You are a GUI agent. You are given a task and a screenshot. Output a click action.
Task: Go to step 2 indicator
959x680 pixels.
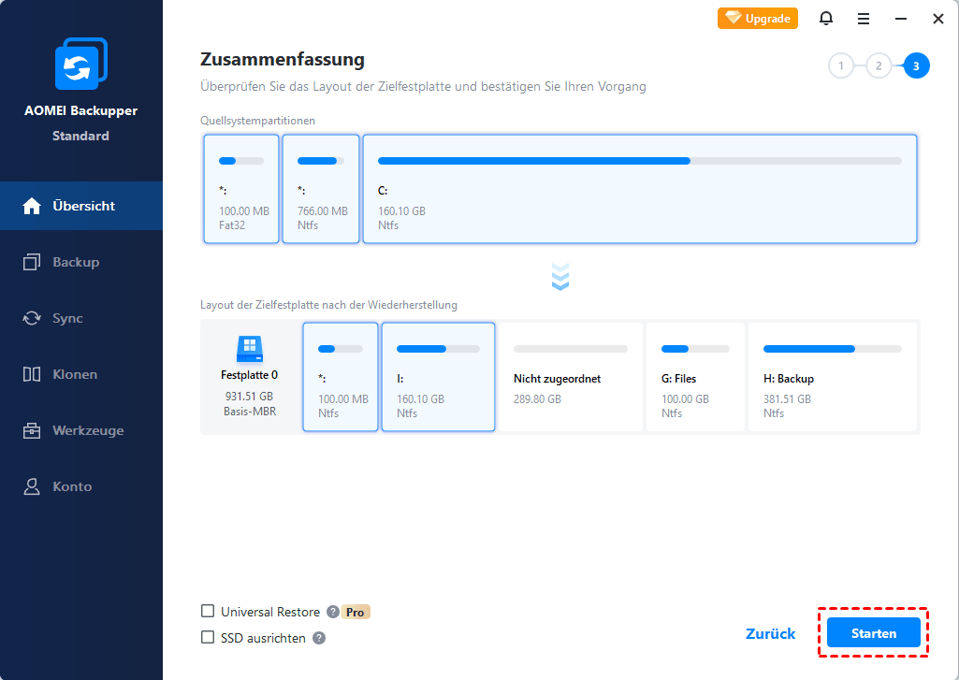tap(879, 66)
